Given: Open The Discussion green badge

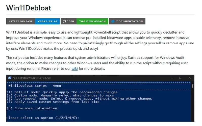Looking at the screenshot, I should point(92,21).
